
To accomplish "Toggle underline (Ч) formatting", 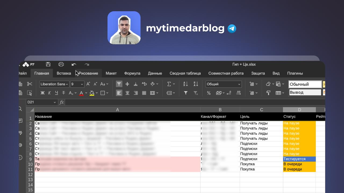I will 56,93.
